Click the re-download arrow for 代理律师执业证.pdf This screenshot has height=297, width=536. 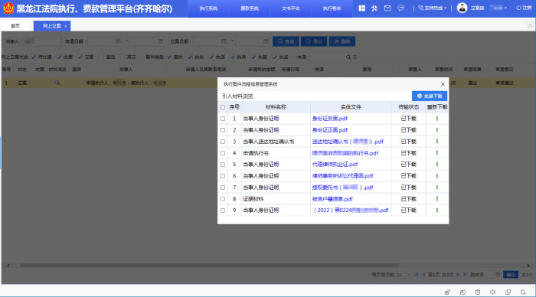click(437, 165)
